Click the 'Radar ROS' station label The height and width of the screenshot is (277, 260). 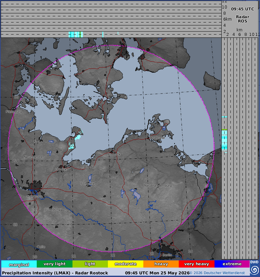[x=242, y=19]
